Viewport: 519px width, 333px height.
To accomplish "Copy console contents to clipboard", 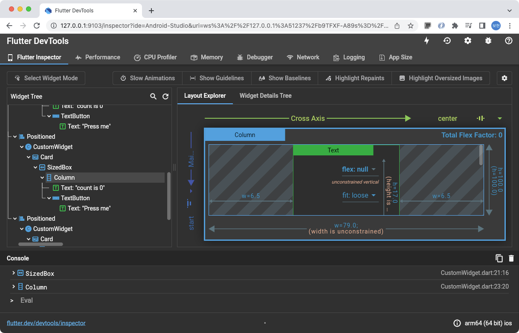I will [x=499, y=258].
